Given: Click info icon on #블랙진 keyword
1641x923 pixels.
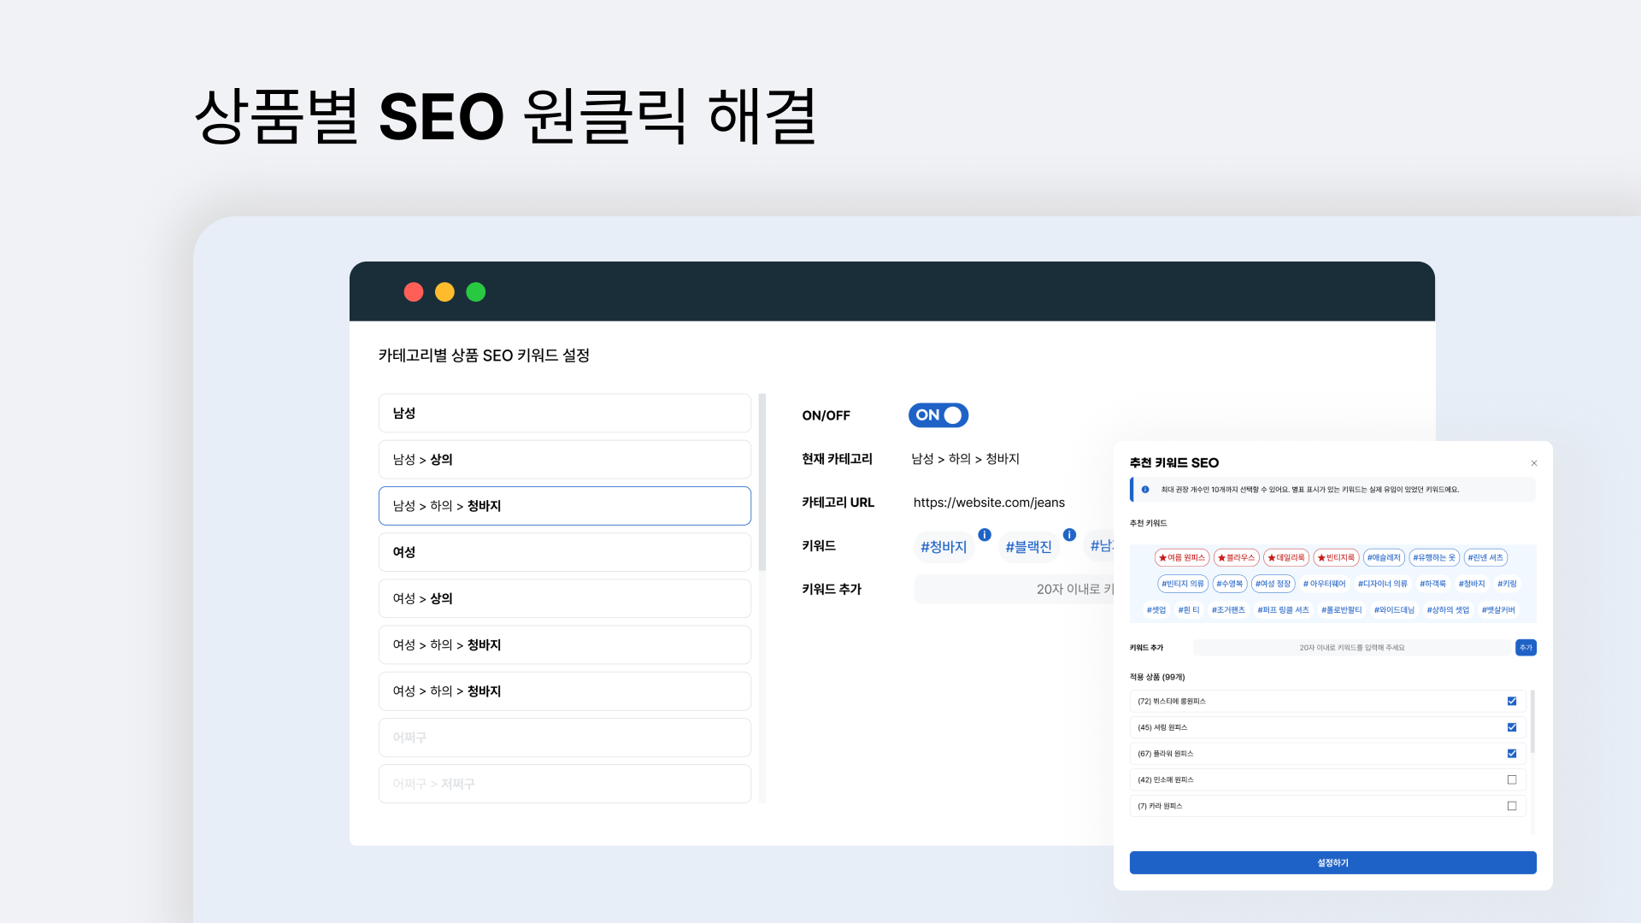Looking at the screenshot, I should (1069, 535).
